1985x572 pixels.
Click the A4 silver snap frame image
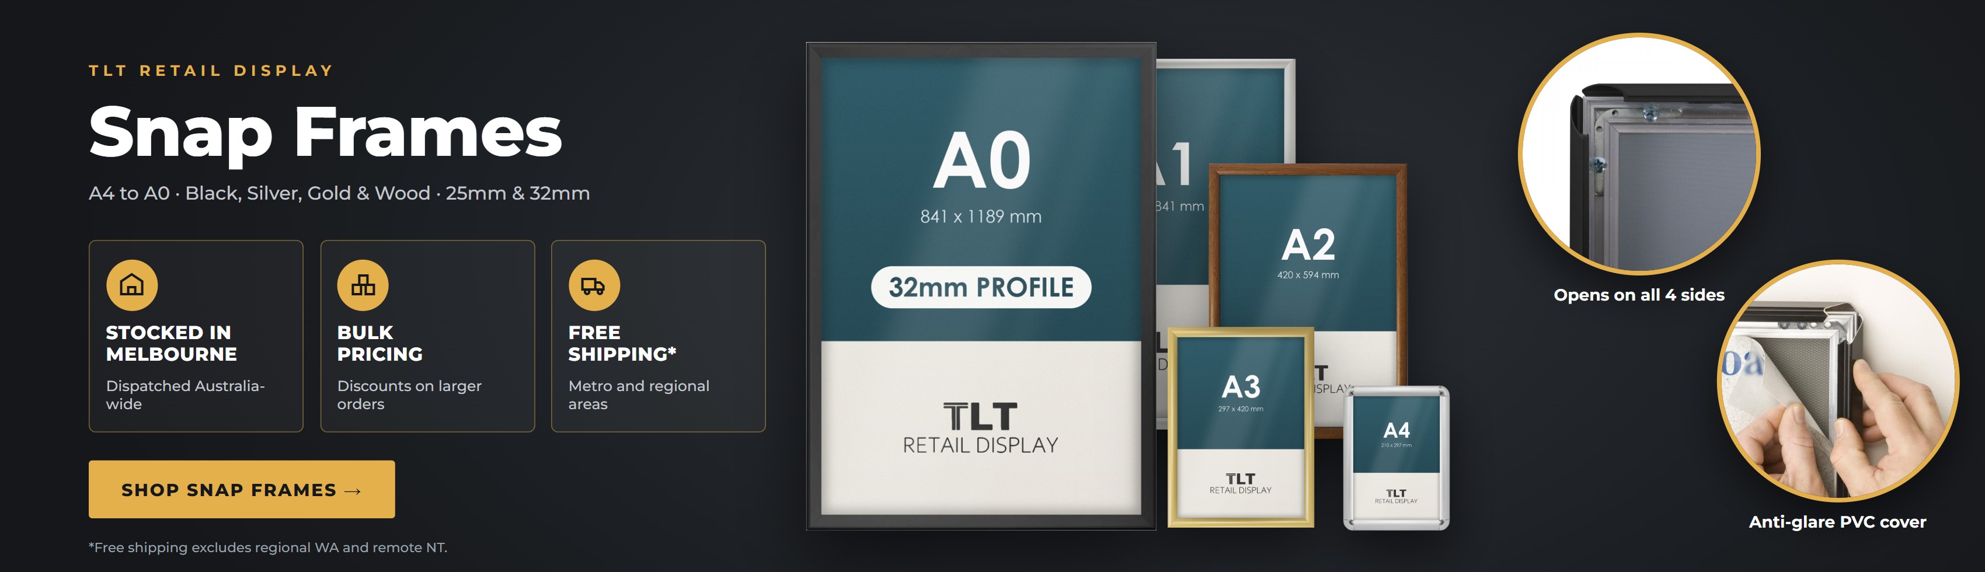click(1397, 458)
